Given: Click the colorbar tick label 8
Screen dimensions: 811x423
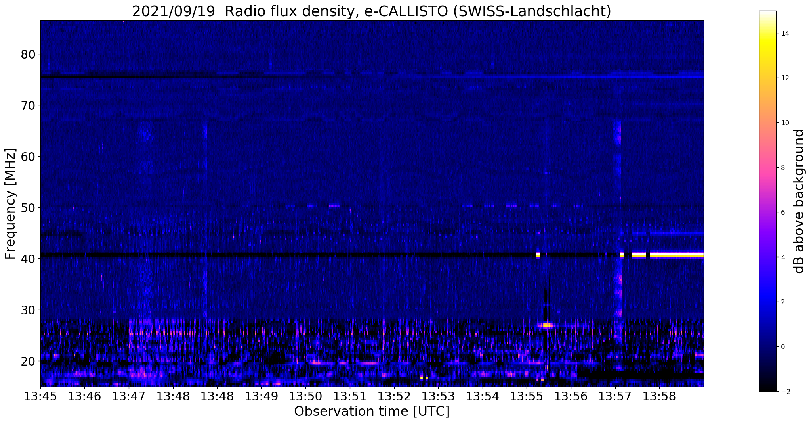Looking at the screenshot, I should (782, 168).
